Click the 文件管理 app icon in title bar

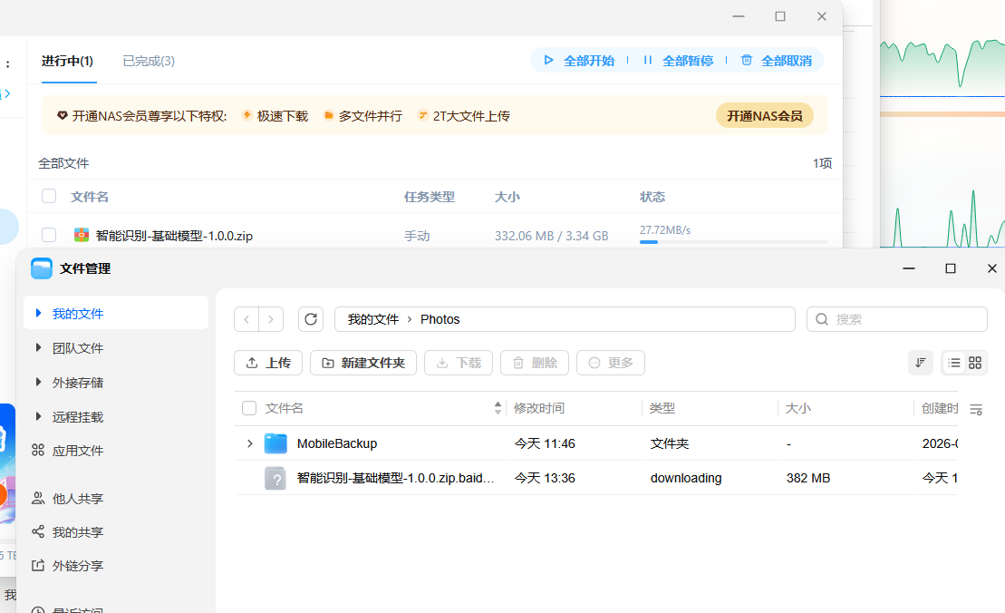click(42, 268)
